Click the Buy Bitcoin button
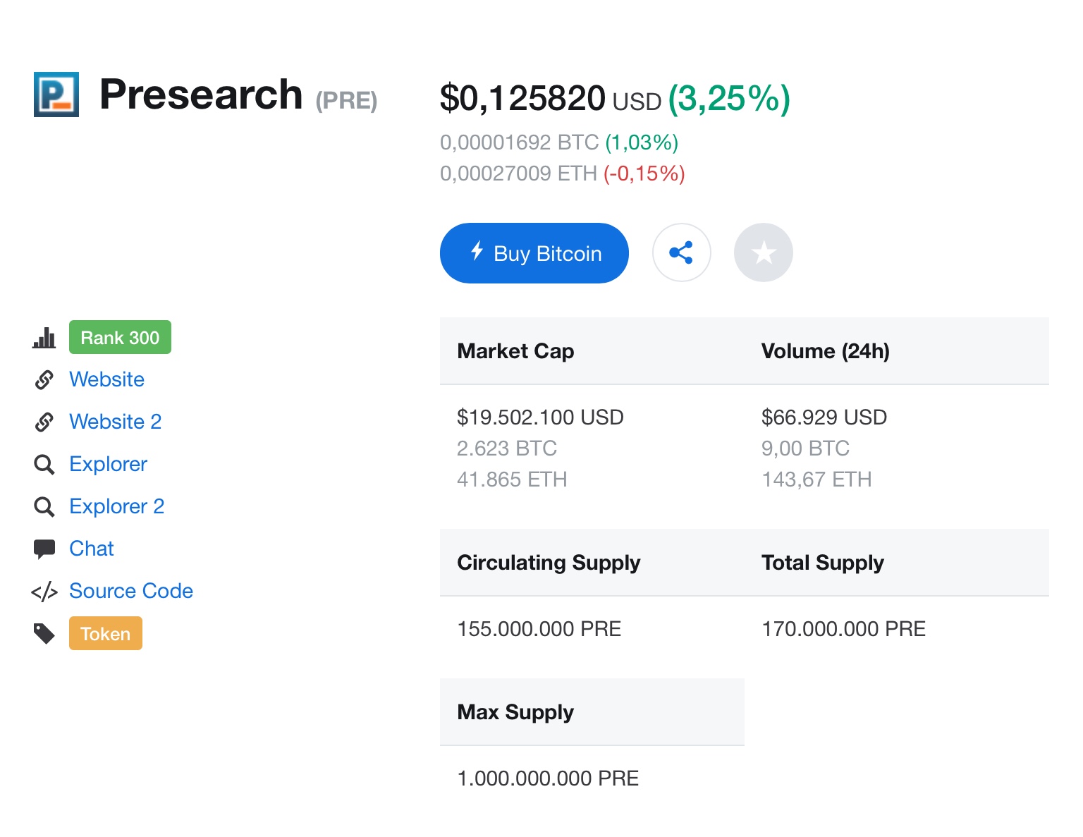 (x=534, y=253)
